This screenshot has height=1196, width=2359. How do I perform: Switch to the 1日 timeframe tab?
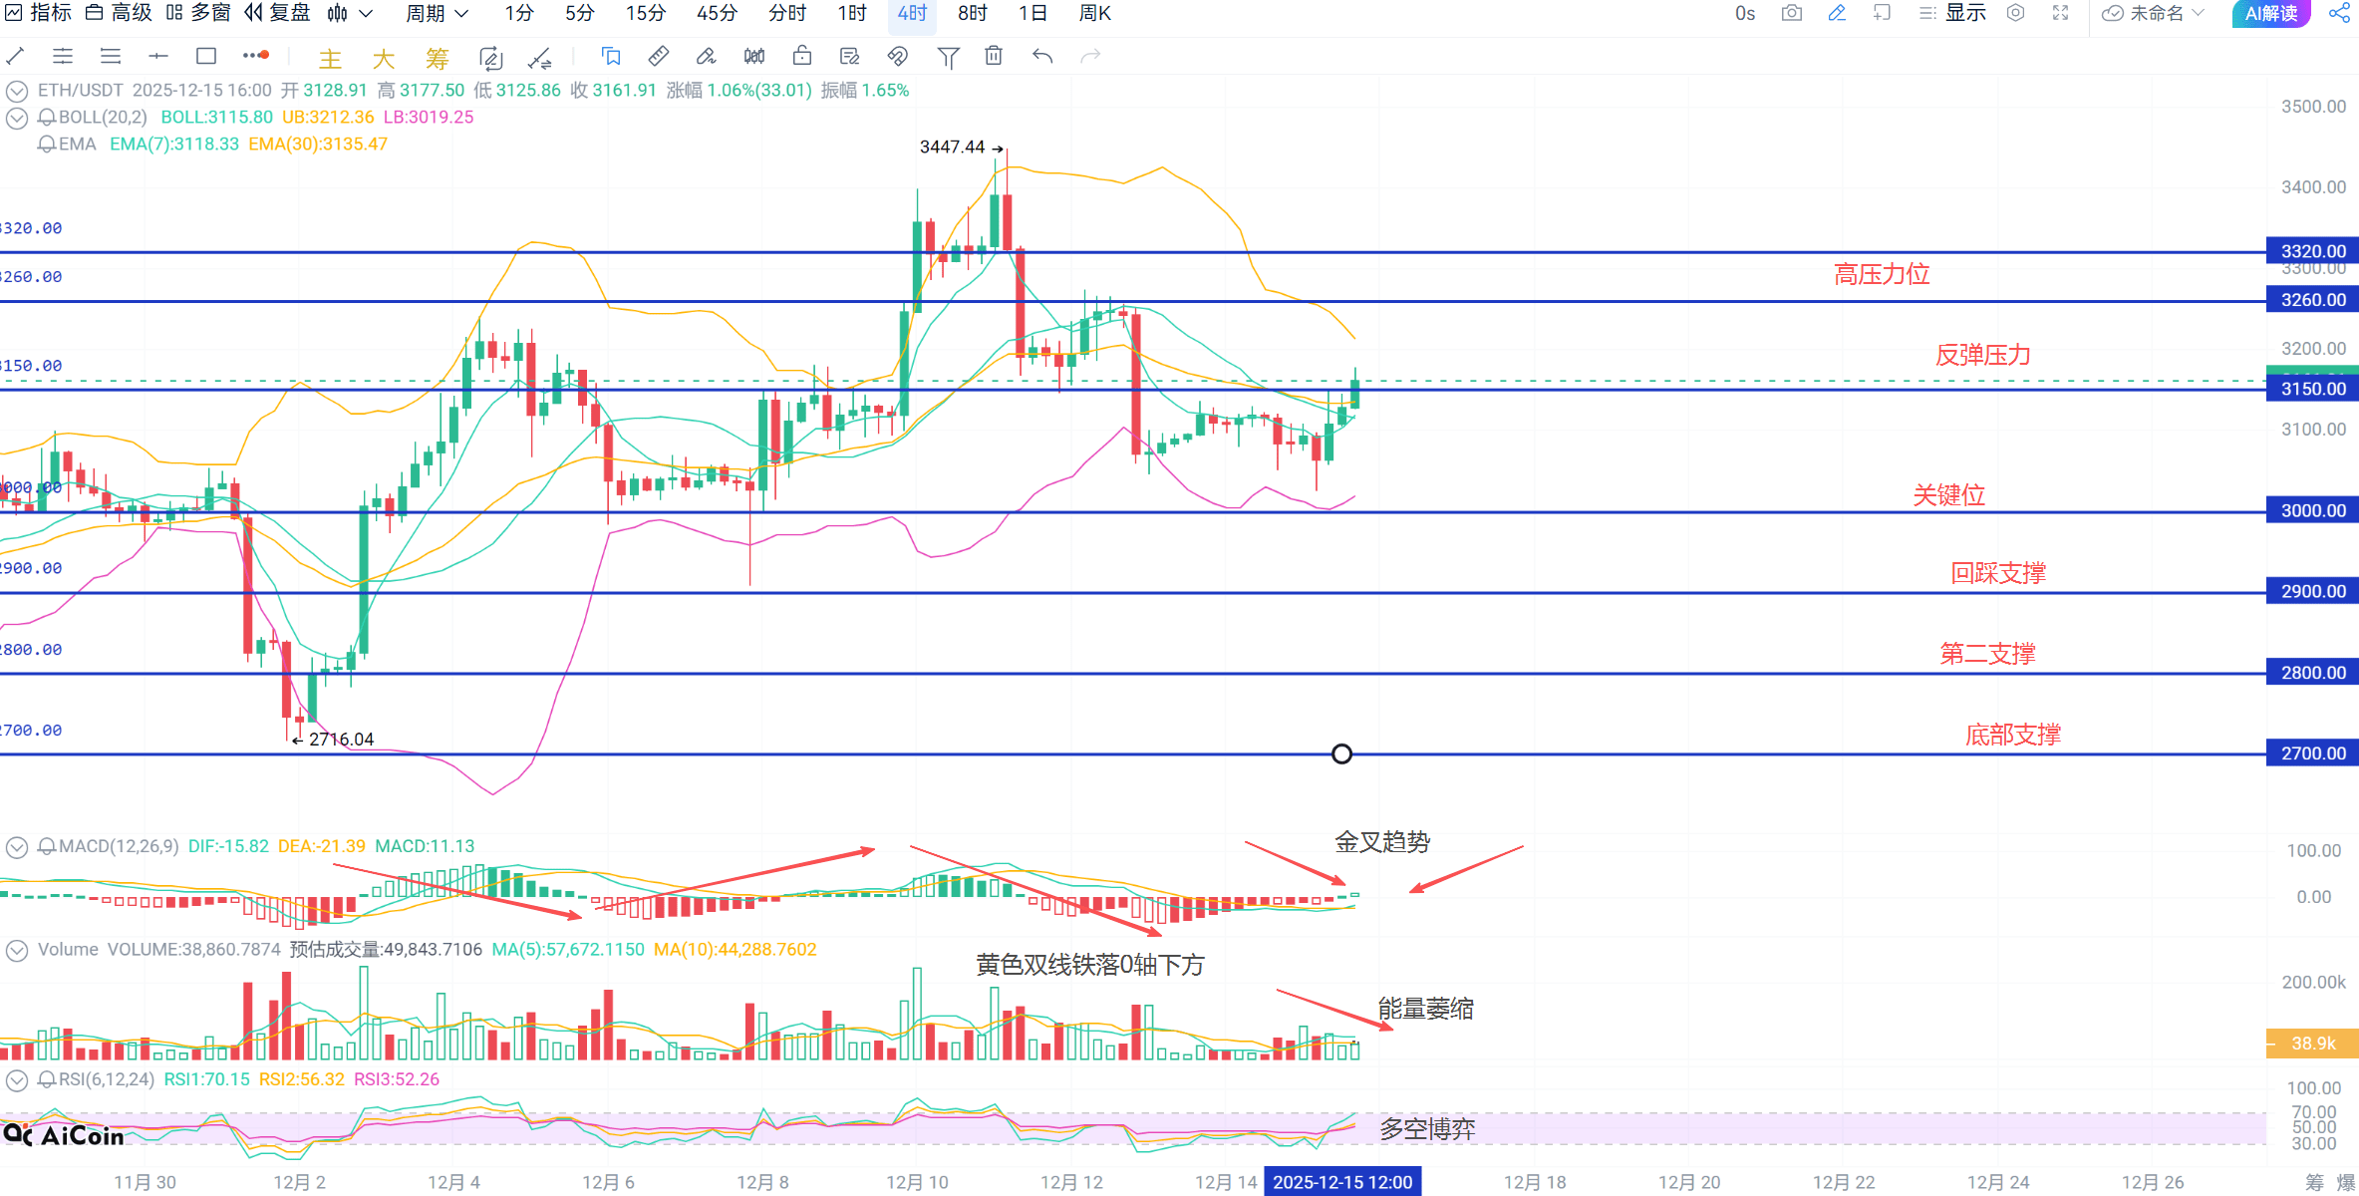[1032, 13]
